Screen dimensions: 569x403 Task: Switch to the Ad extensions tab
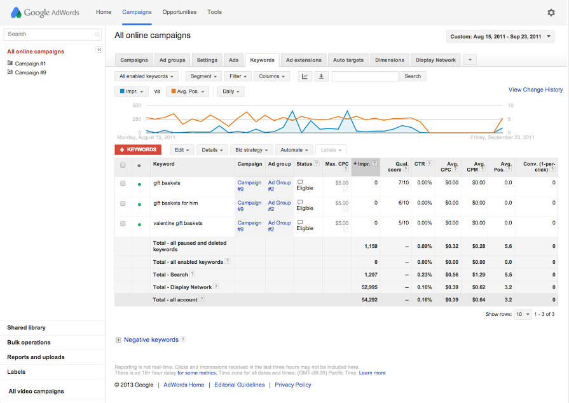[303, 60]
